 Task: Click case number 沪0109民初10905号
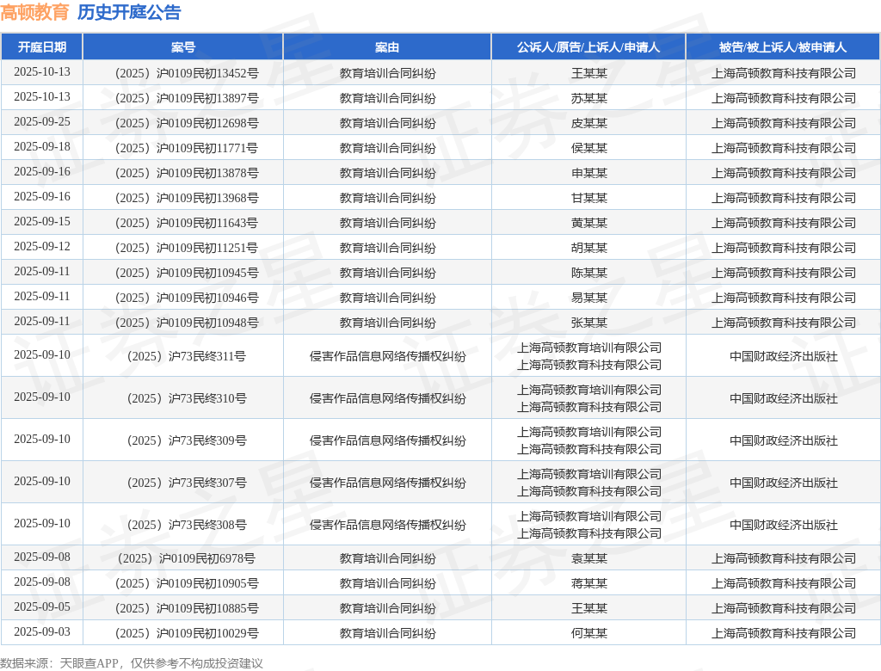(207, 583)
